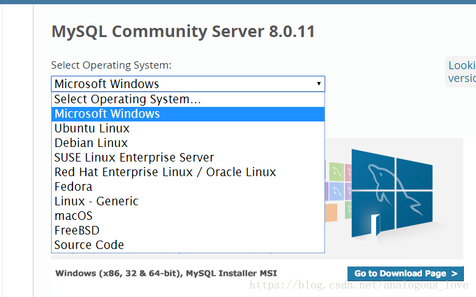This screenshot has height=297, width=476.
Task: Choose FreeBSD operating system
Action: tap(77, 230)
